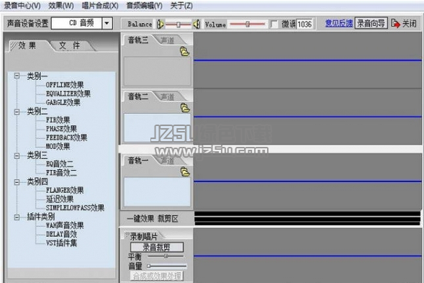Collapse the 类别一 tree node
Viewport: 424px width, 283px height.
point(17,76)
